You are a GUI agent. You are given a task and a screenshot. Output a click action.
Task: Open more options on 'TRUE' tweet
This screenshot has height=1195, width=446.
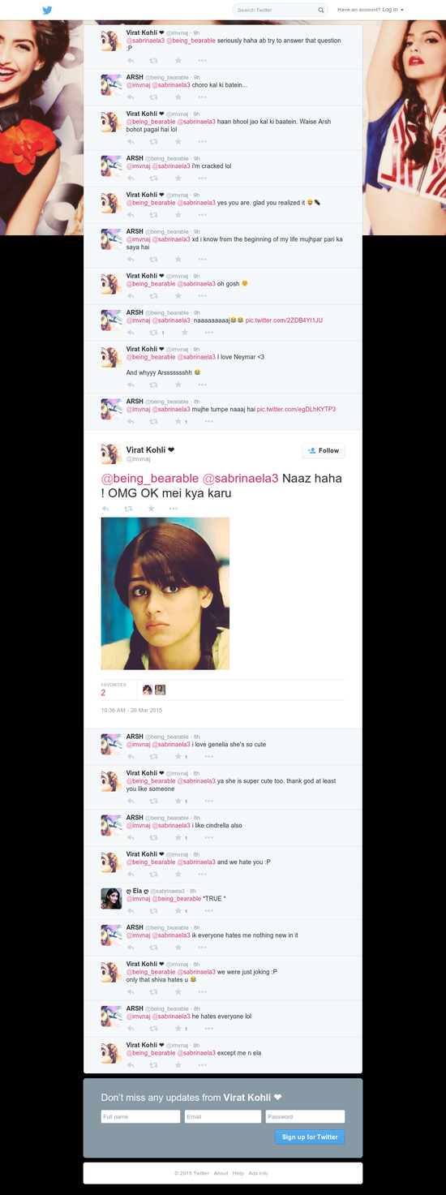[x=208, y=911]
